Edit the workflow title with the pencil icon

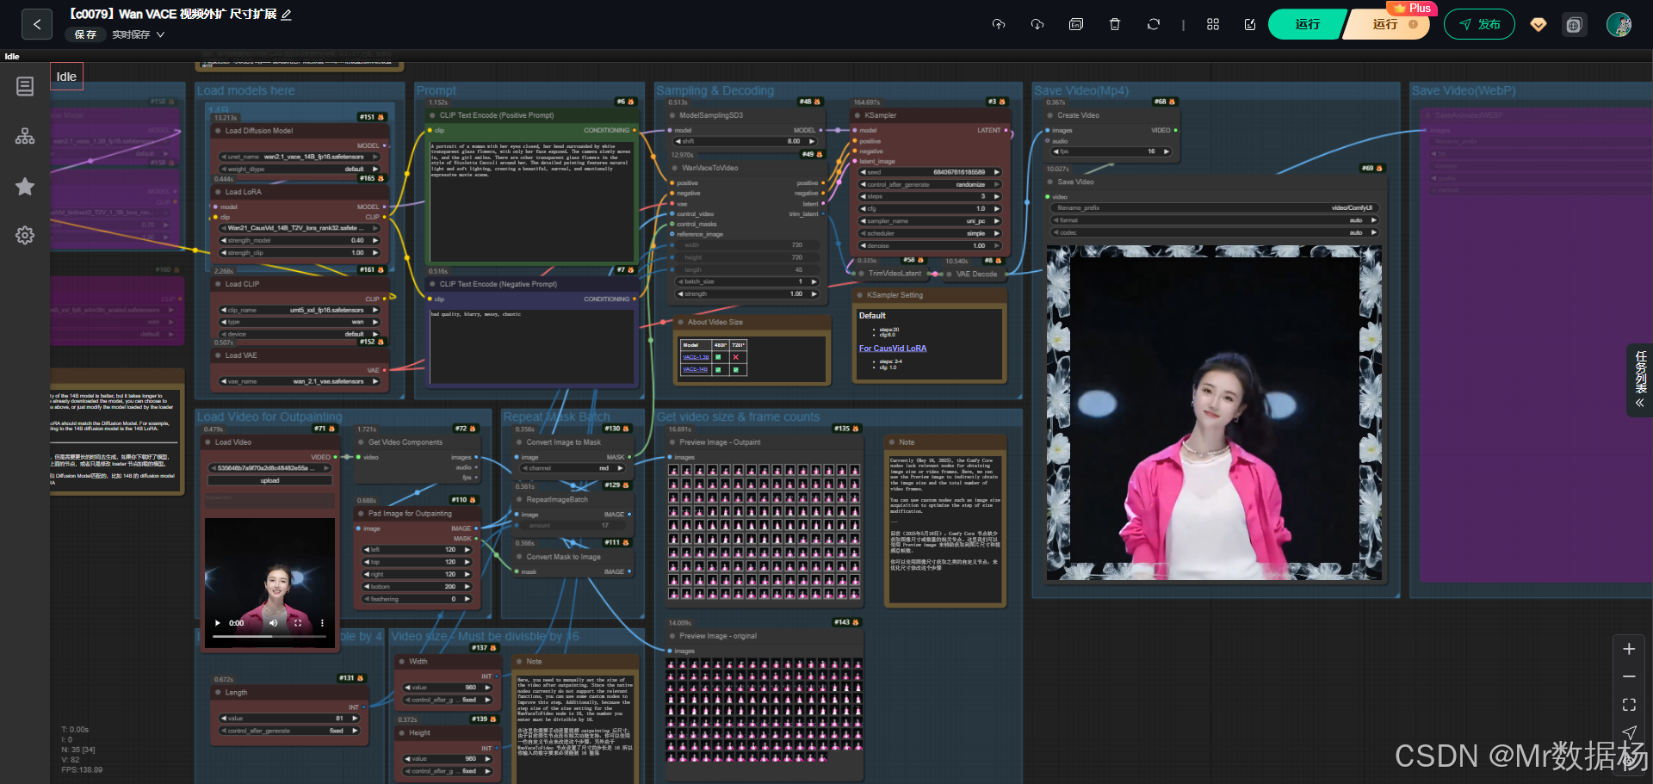click(x=287, y=15)
